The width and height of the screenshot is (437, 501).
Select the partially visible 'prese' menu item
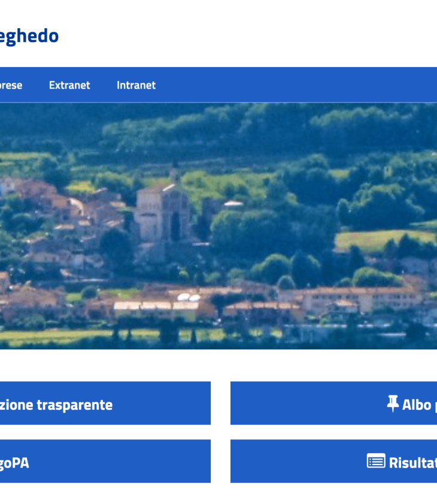point(11,85)
